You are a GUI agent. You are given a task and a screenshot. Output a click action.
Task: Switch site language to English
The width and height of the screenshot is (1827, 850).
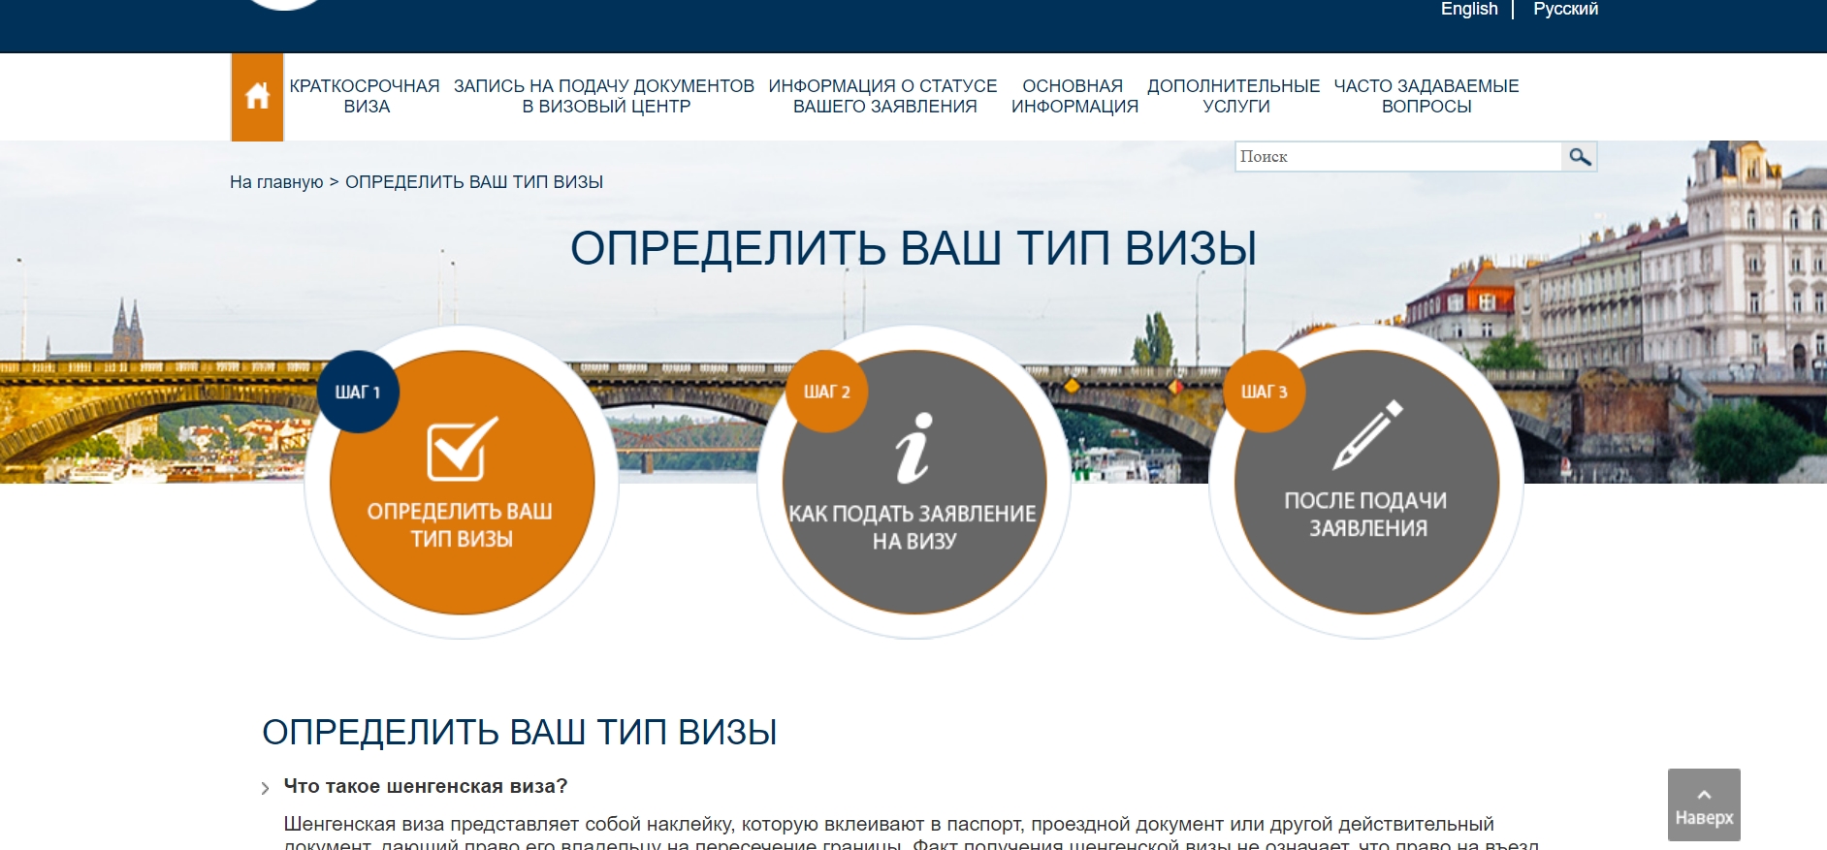pos(1468,10)
